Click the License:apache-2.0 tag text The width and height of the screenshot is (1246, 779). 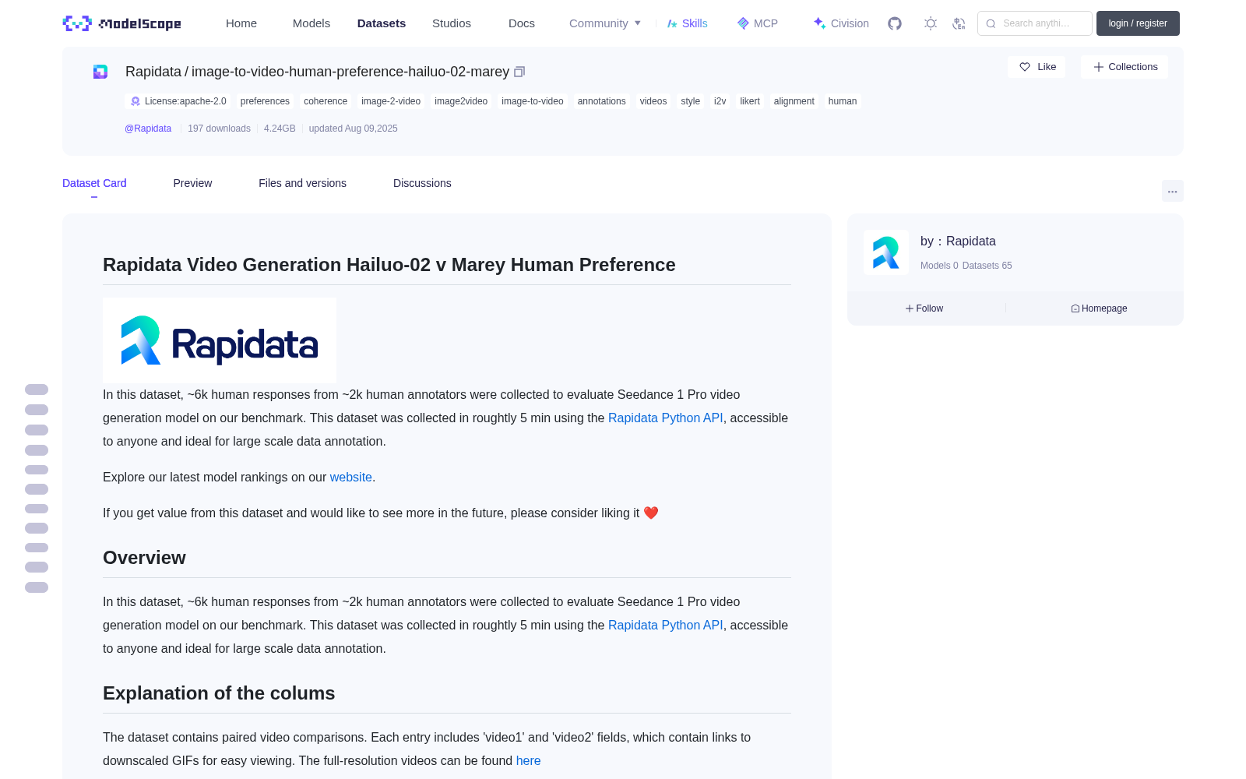tap(185, 101)
